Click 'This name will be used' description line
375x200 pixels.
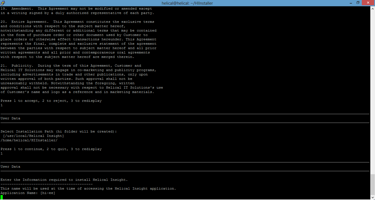(x=88, y=188)
